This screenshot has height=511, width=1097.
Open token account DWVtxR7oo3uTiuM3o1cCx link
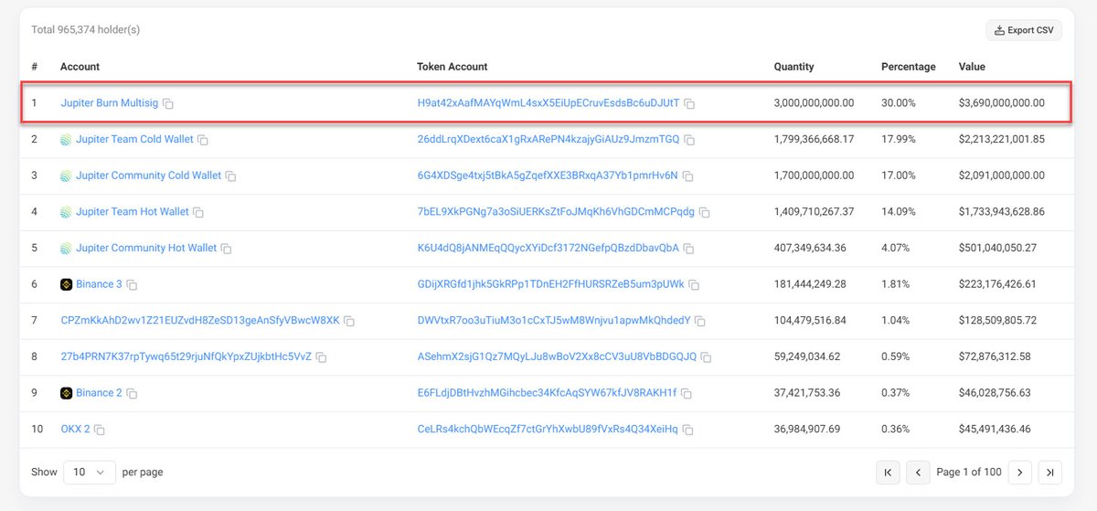[x=554, y=321]
